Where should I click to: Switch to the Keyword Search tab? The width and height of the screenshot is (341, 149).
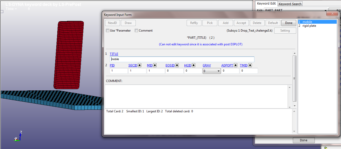point(290,4)
